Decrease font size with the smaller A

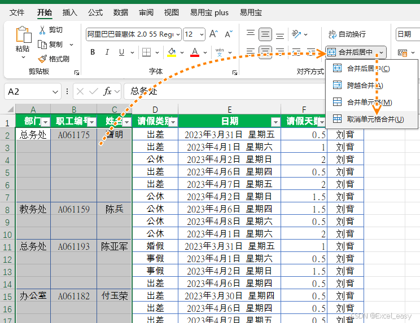(x=229, y=34)
